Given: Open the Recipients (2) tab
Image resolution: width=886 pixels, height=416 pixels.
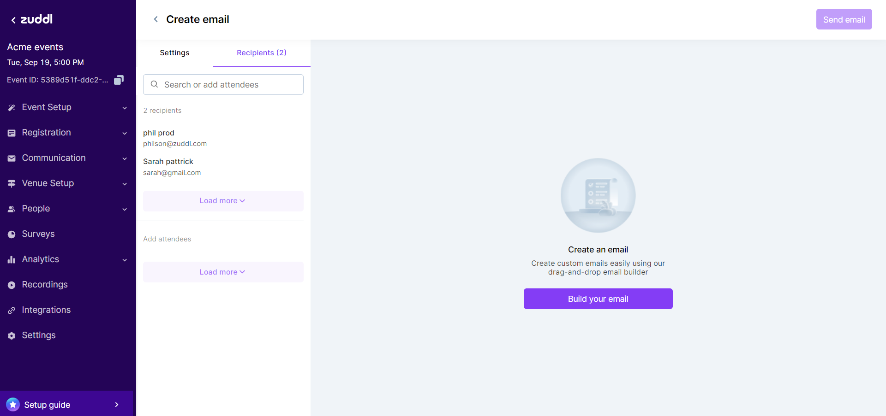Looking at the screenshot, I should point(261,53).
